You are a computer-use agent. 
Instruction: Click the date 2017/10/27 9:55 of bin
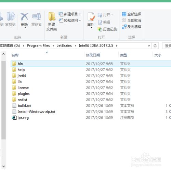tap(100, 64)
